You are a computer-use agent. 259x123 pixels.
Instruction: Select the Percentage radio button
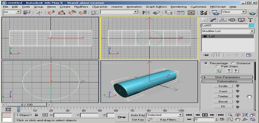(x=206, y=63)
